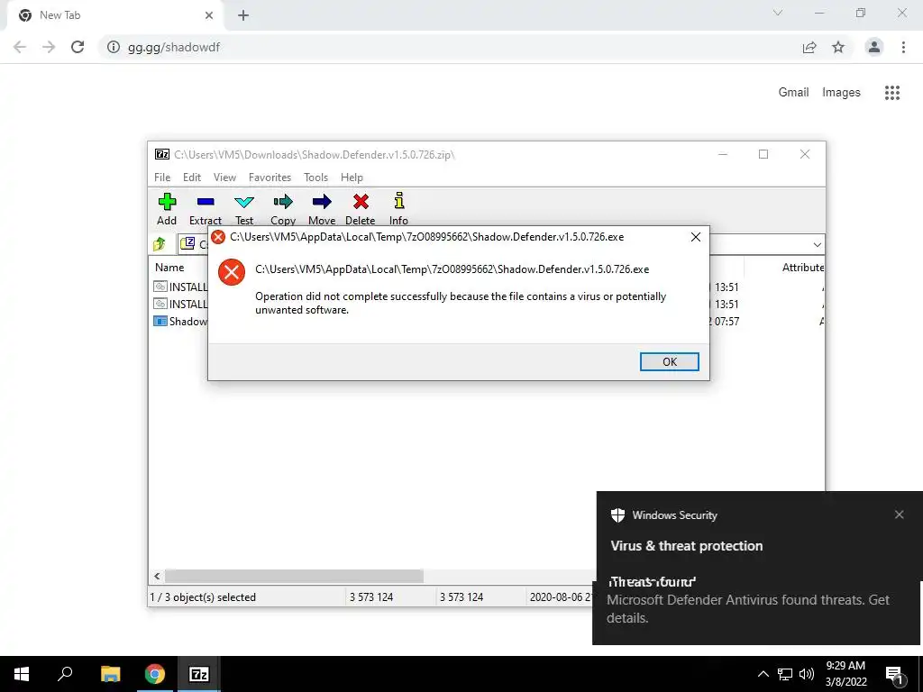Select the second INSTALL file row
Viewport: 923px width, 692px height.
180,305
